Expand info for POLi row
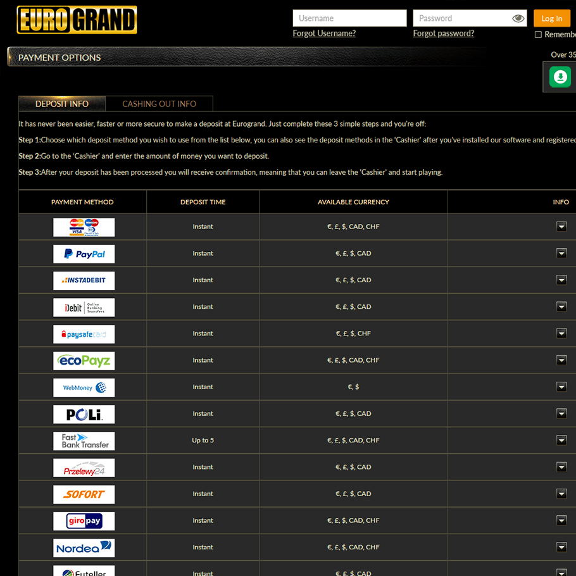The image size is (576, 576). pyautogui.click(x=561, y=413)
